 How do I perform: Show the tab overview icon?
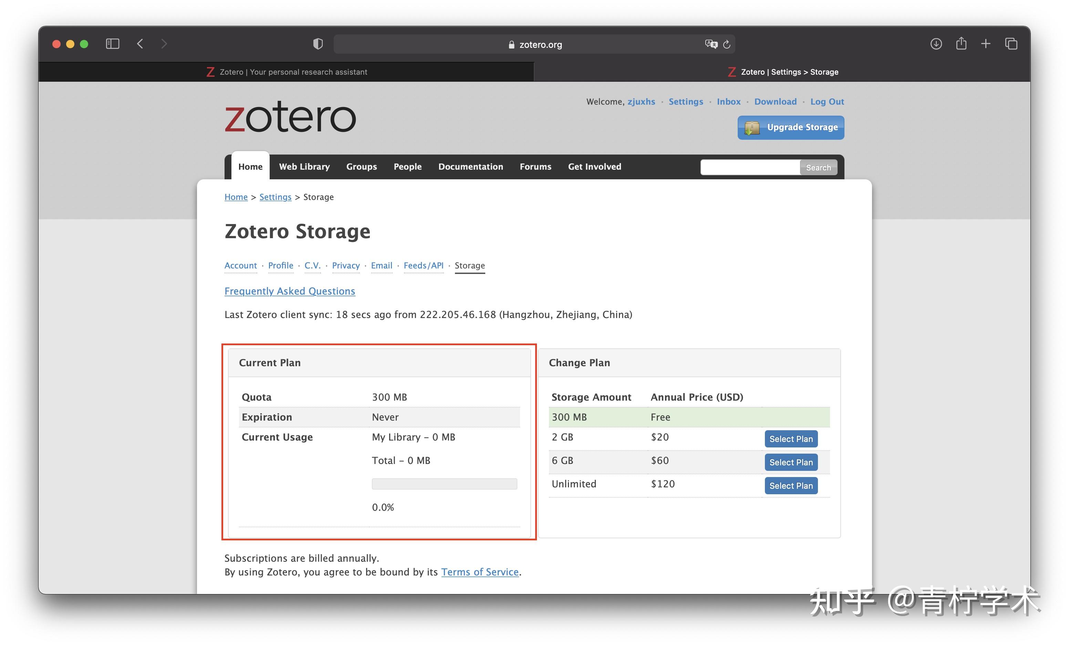[1011, 44]
